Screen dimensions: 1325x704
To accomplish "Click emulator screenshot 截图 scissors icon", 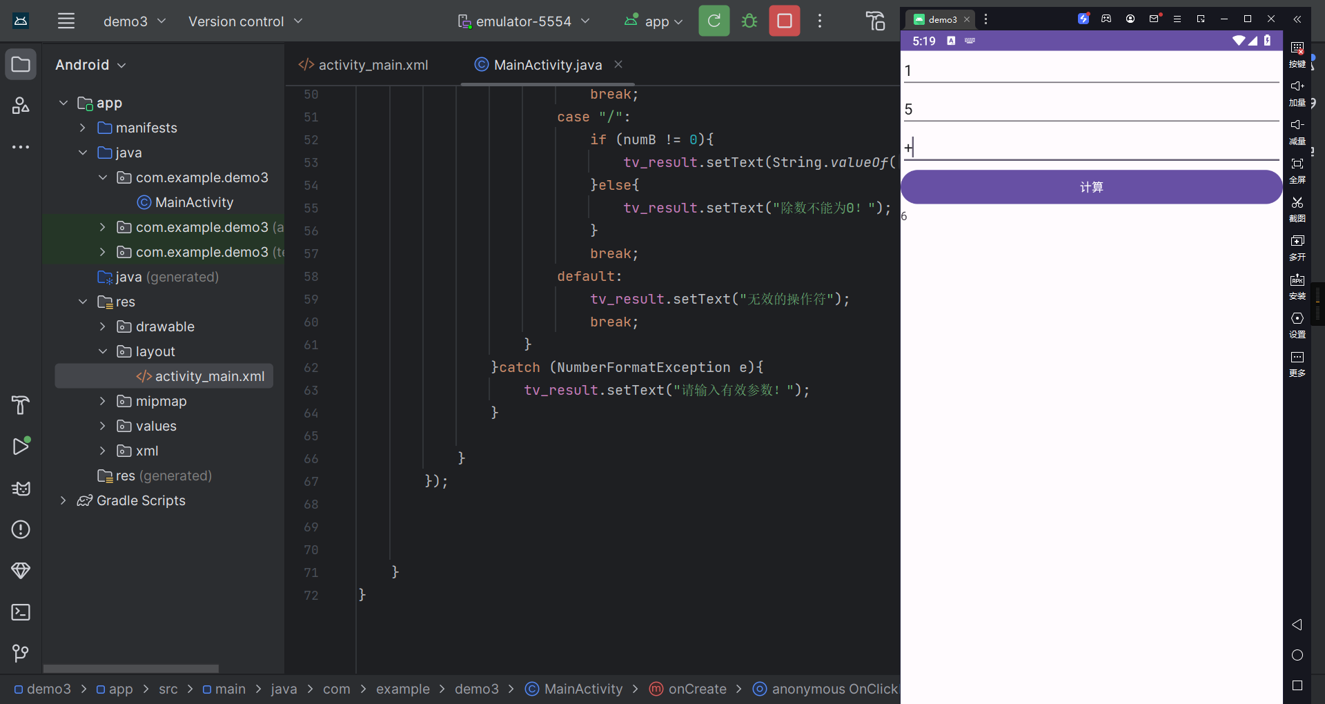I will coord(1297,209).
